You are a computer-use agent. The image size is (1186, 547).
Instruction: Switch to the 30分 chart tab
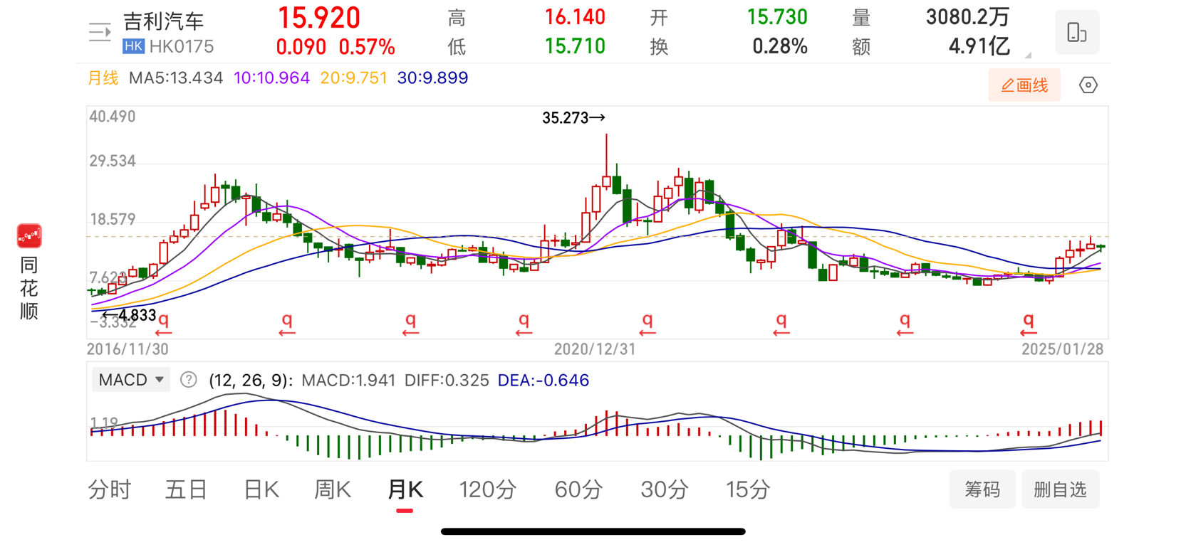665,489
